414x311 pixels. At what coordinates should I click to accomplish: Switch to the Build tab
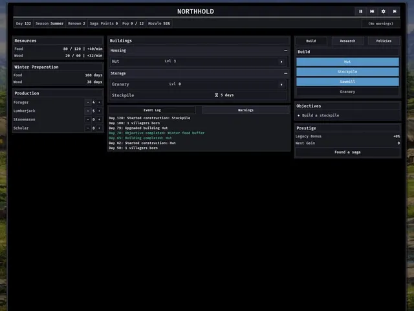[311, 41]
